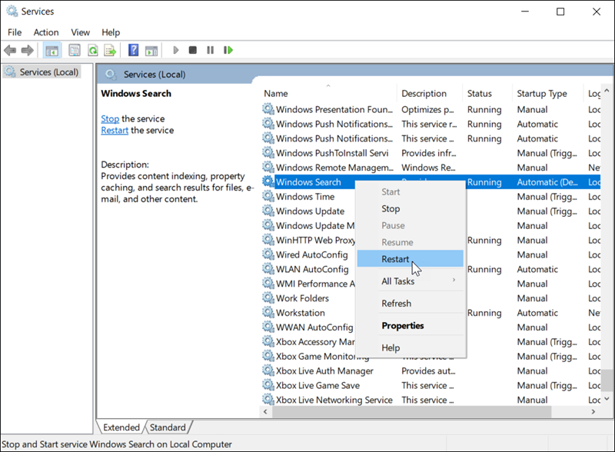Toggle the console tree panel icon
This screenshot has height=452, width=615.
click(51, 50)
